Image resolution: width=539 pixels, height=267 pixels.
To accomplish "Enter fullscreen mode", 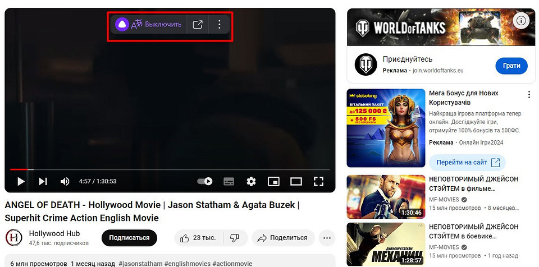I will coord(318,181).
